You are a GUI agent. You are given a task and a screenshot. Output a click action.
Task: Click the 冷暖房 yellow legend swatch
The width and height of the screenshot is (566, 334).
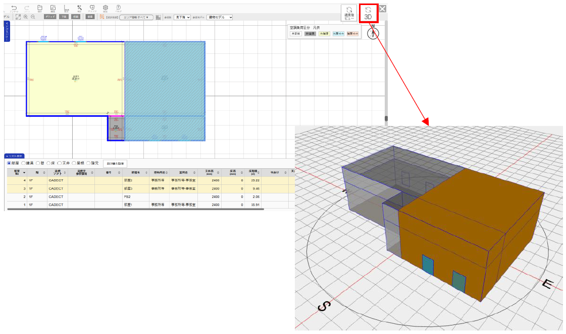pyautogui.click(x=324, y=33)
